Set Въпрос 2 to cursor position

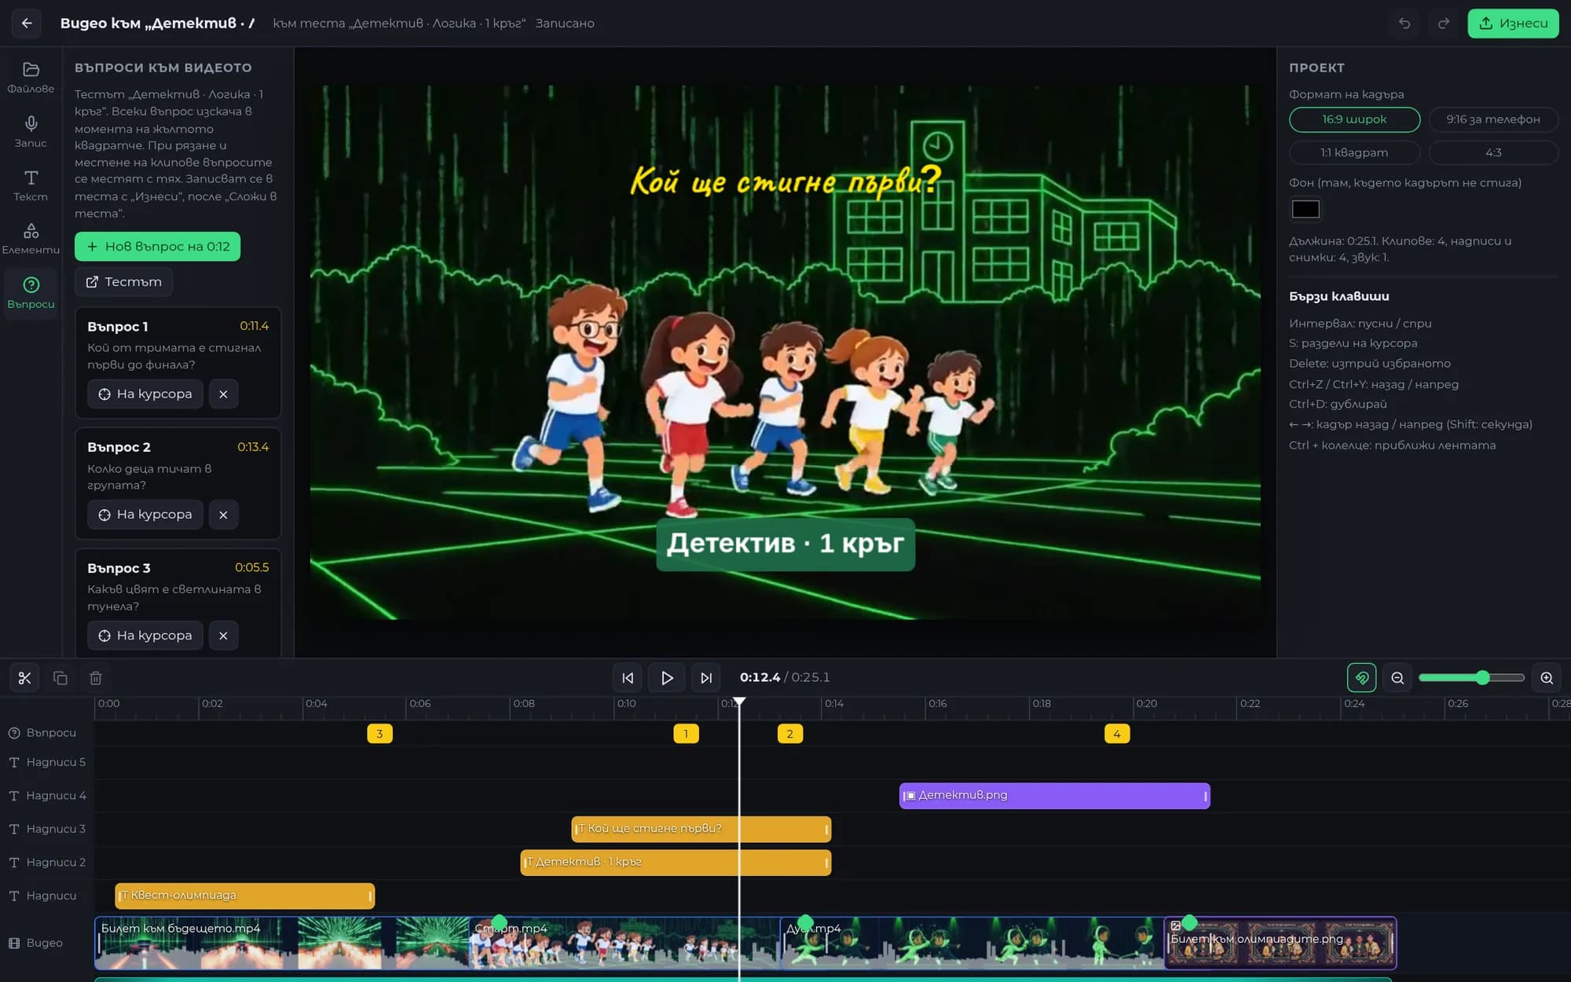[x=145, y=515]
